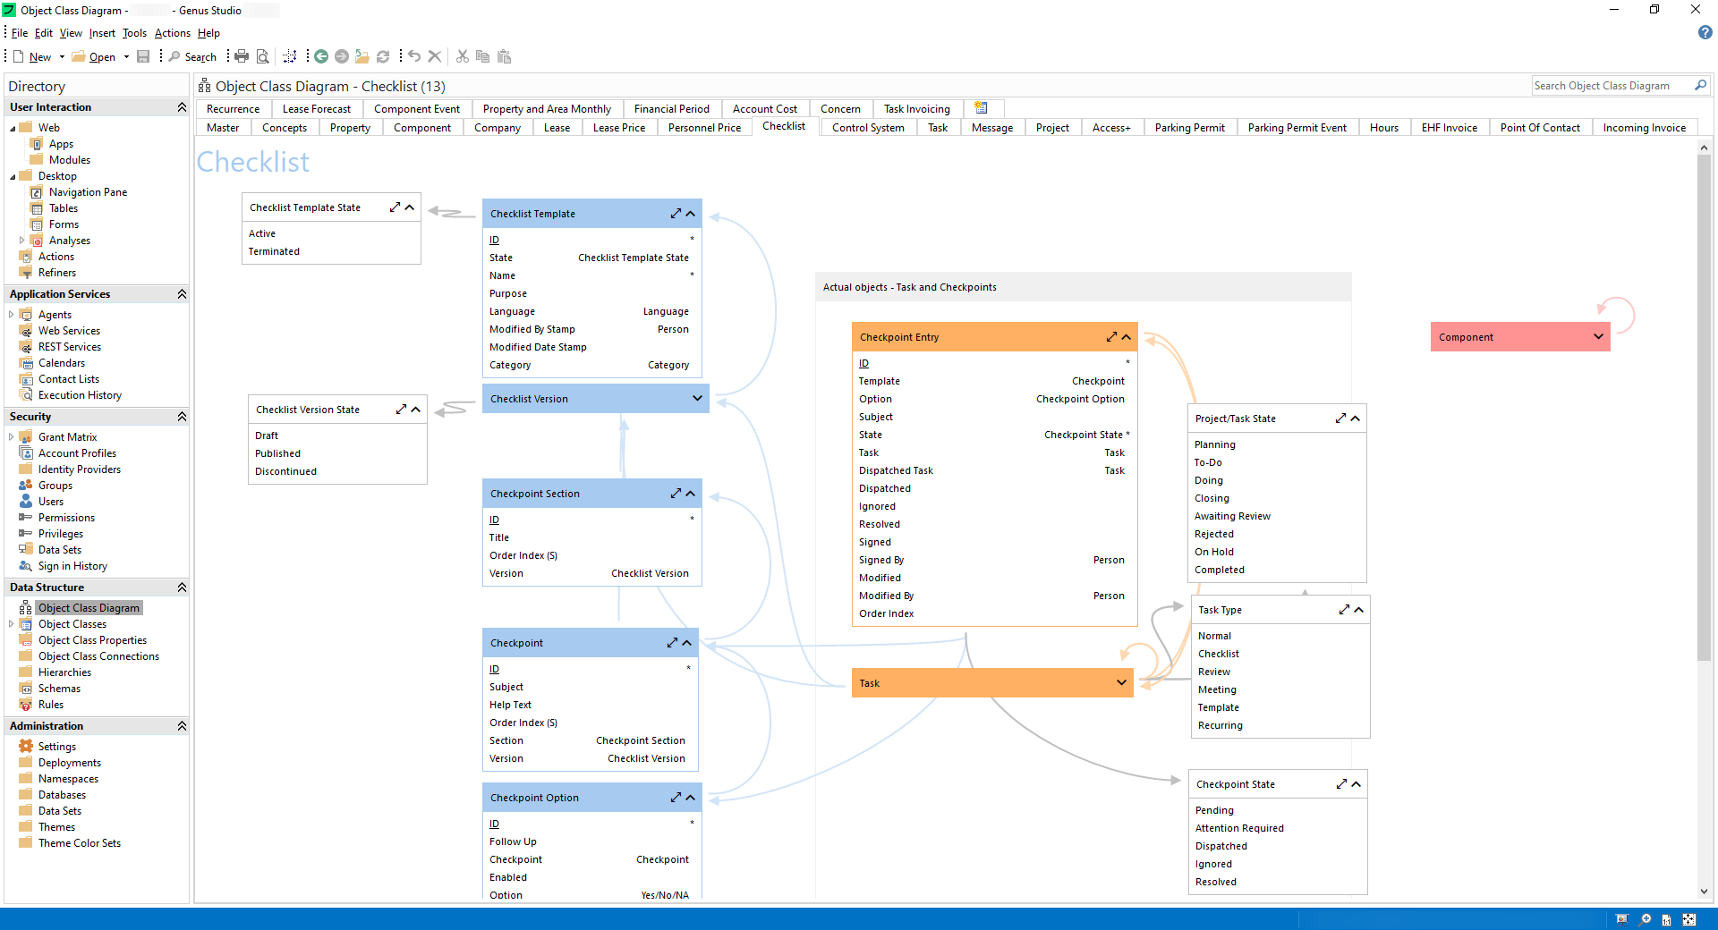Click the Search Object Class Diagram field
Image resolution: width=1718 pixels, height=930 pixels.
(x=1611, y=86)
